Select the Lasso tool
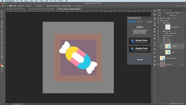Viewport: 186px width, 105px height. (x=2, y=16)
